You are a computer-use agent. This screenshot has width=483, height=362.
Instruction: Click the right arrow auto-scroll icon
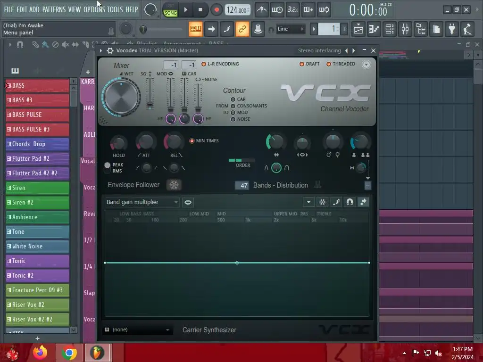click(211, 29)
